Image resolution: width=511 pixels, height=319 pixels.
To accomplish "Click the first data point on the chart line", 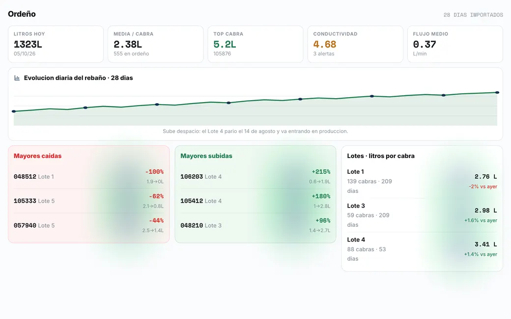I will pos(14,111).
